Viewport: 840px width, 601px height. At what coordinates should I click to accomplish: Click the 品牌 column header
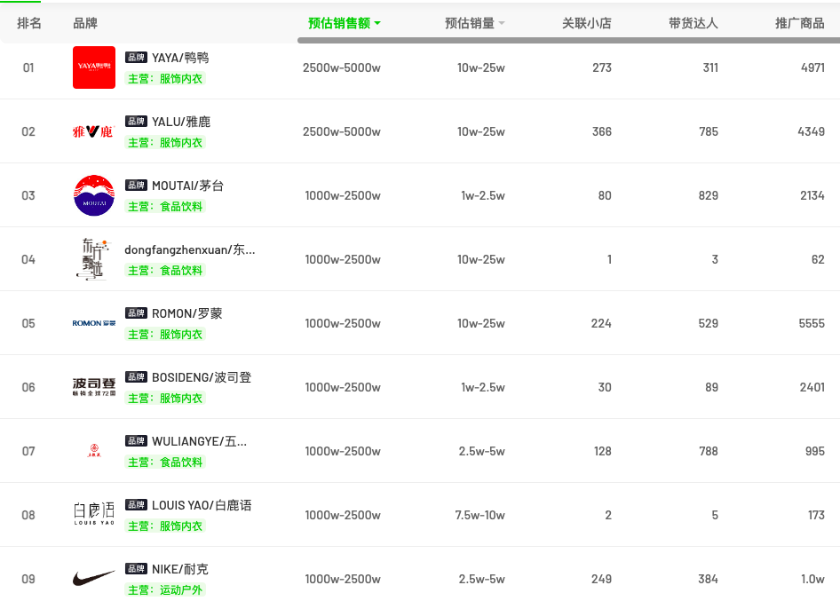point(85,23)
